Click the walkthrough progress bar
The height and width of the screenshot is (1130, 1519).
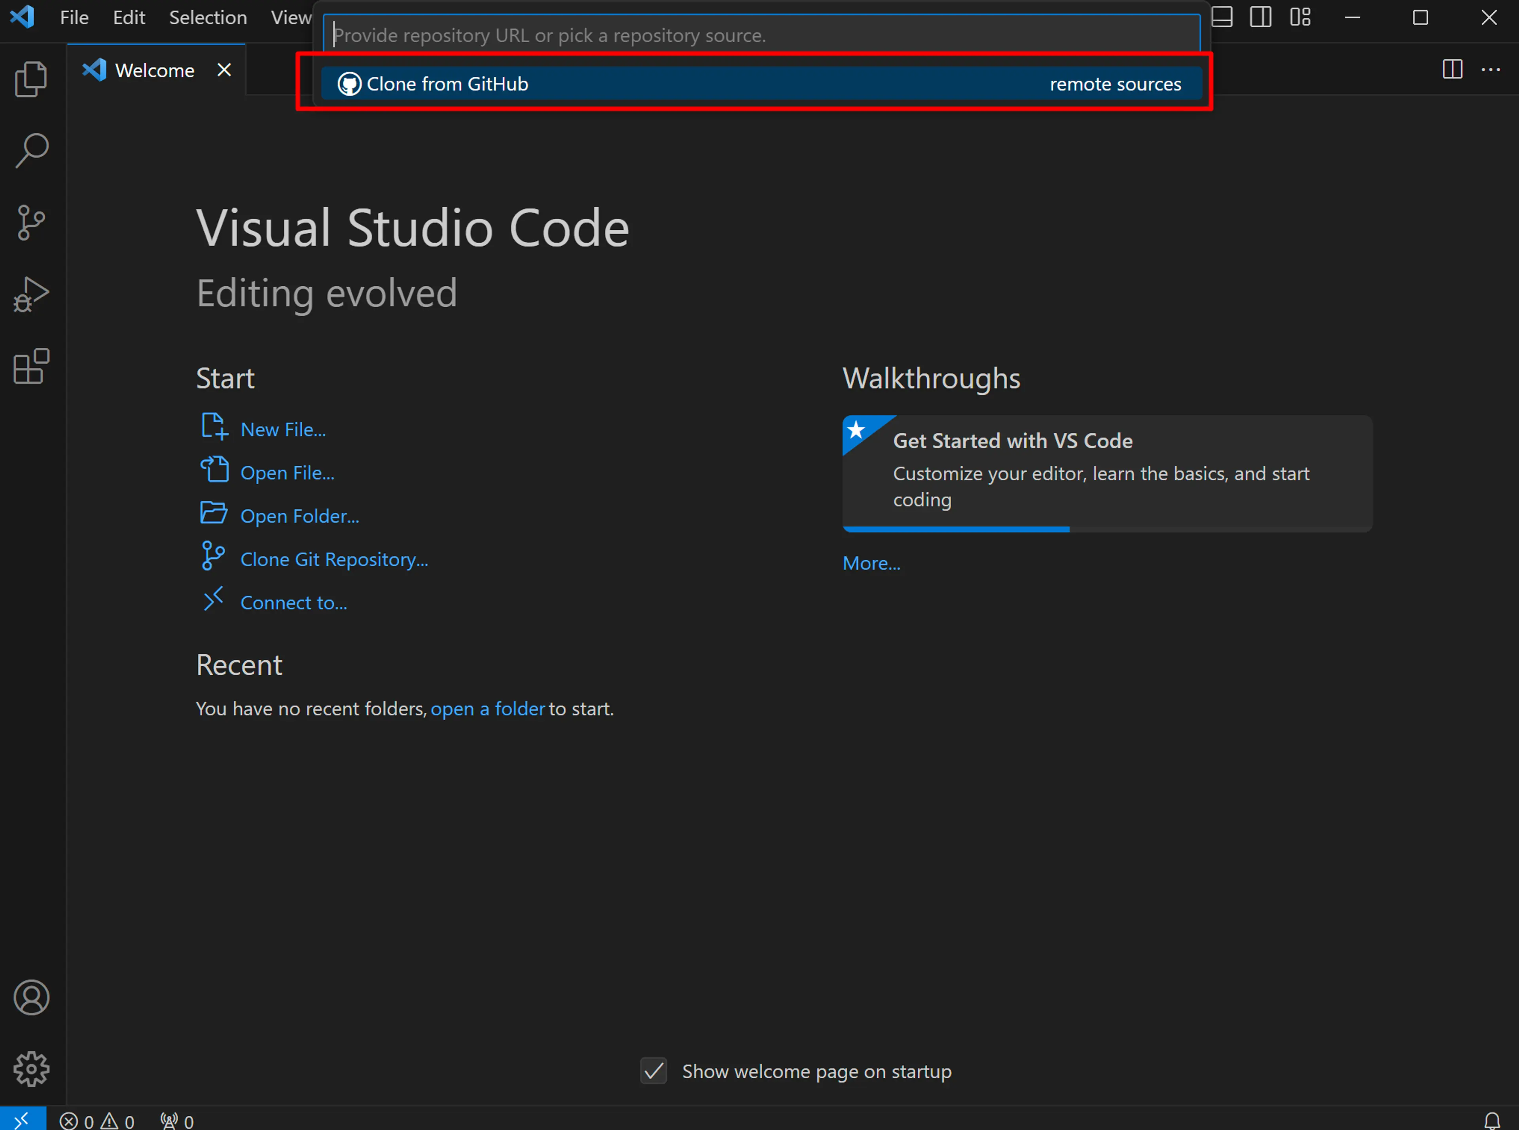click(x=1107, y=529)
